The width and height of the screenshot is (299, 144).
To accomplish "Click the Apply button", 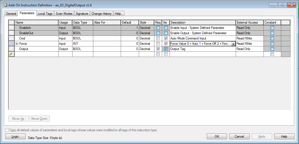I will pyautogui.click(x=262, y=136).
